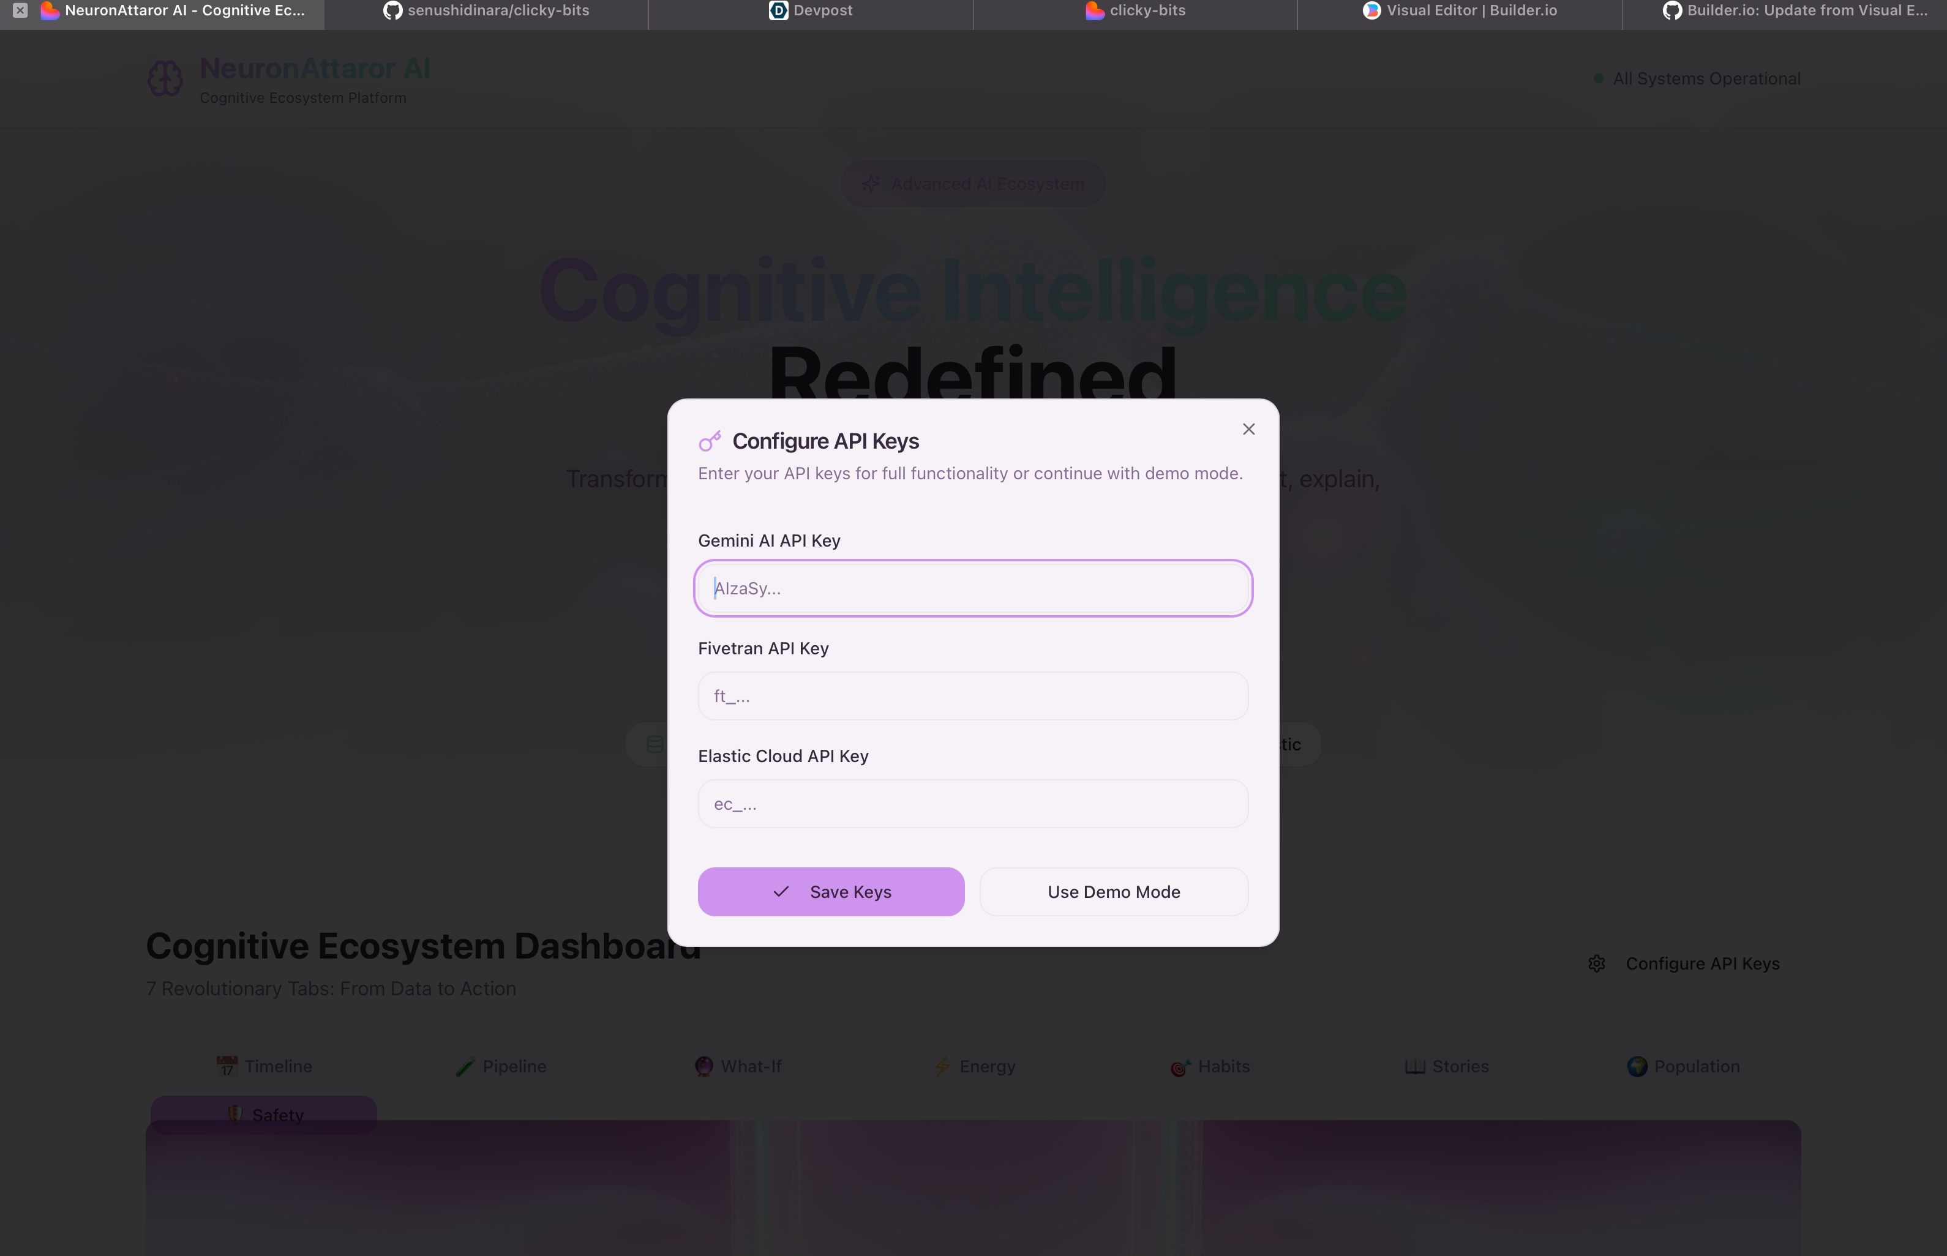Image resolution: width=1947 pixels, height=1256 pixels.
Task: Switch to the clicky-bits tab
Action: 1135,10
